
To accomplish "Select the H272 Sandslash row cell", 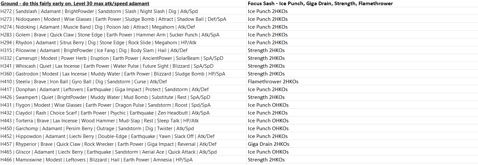I will pos(99,11).
